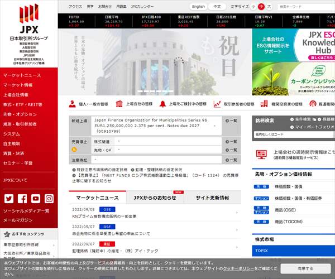Switch to the JPXからのお知らせ tab

click(x=155, y=198)
